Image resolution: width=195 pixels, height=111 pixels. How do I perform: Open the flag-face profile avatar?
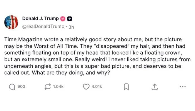(11, 22)
